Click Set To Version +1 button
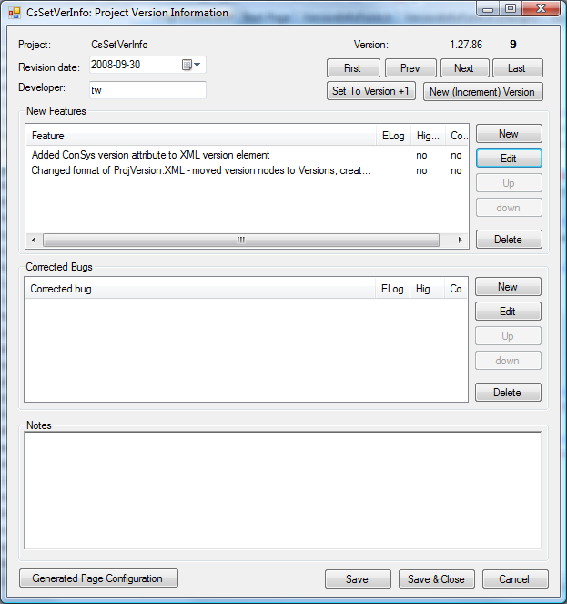This screenshot has height=604, width=567. click(370, 91)
